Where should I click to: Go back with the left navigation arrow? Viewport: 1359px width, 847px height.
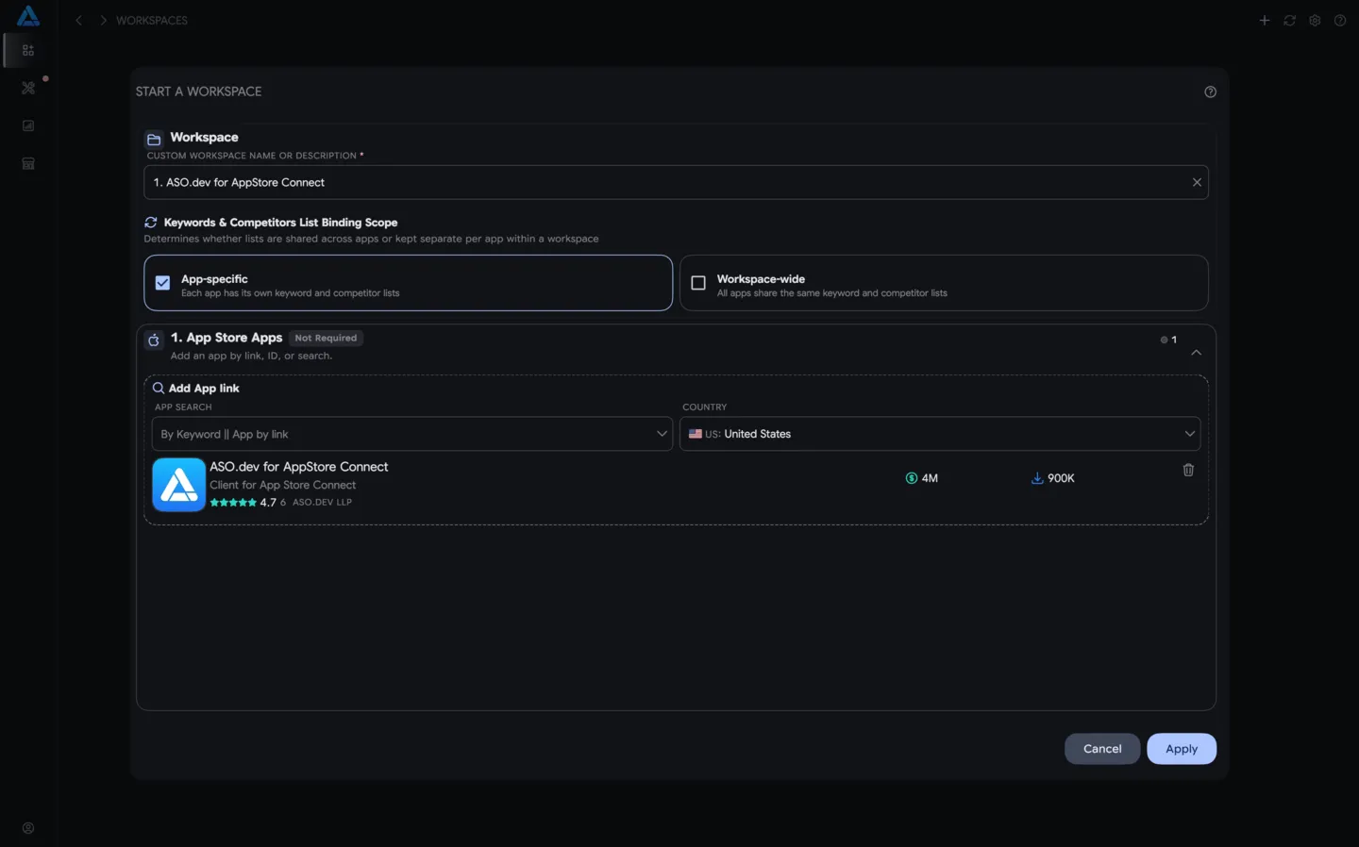click(x=79, y=21)
